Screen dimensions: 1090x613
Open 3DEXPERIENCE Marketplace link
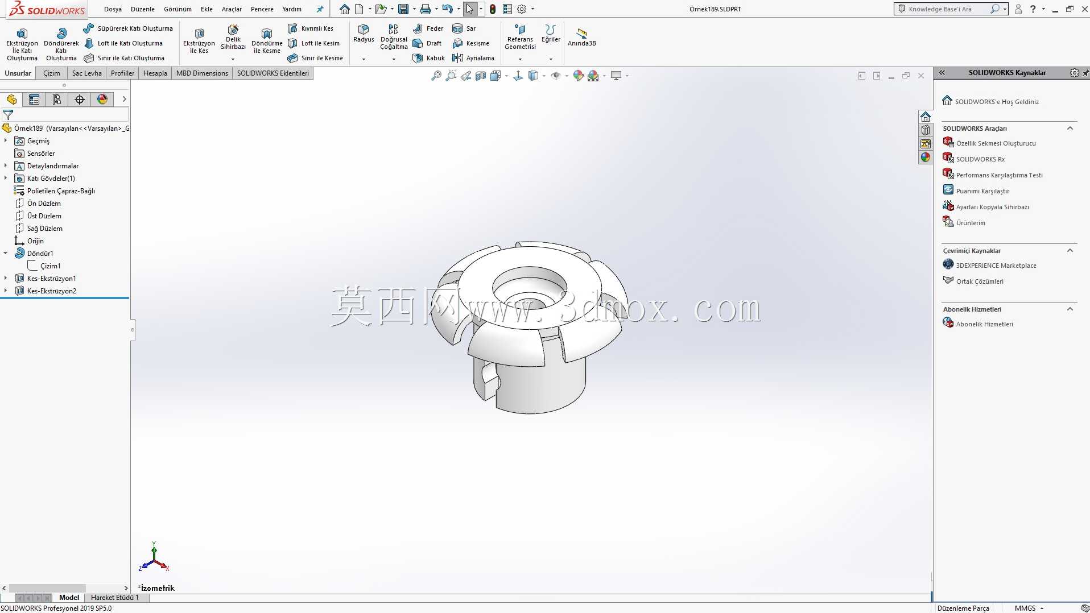pyautogui.click(x=989, y=265)
